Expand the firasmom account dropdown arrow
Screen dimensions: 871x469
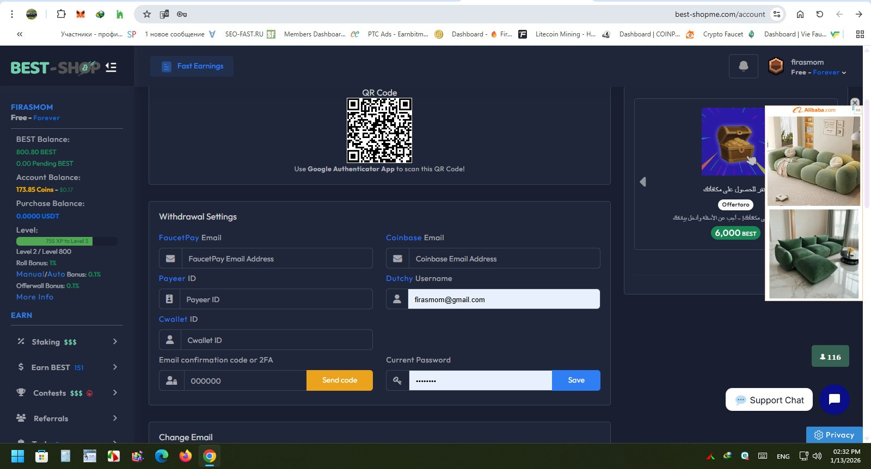(x=844, y=73)
